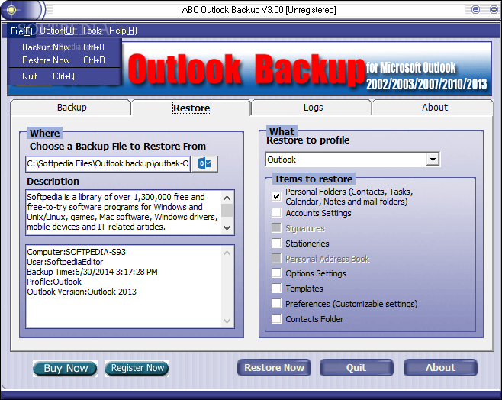Open the About tab
Screen dimensions: 502x400
pyautogui.click(x=434, y=108)
